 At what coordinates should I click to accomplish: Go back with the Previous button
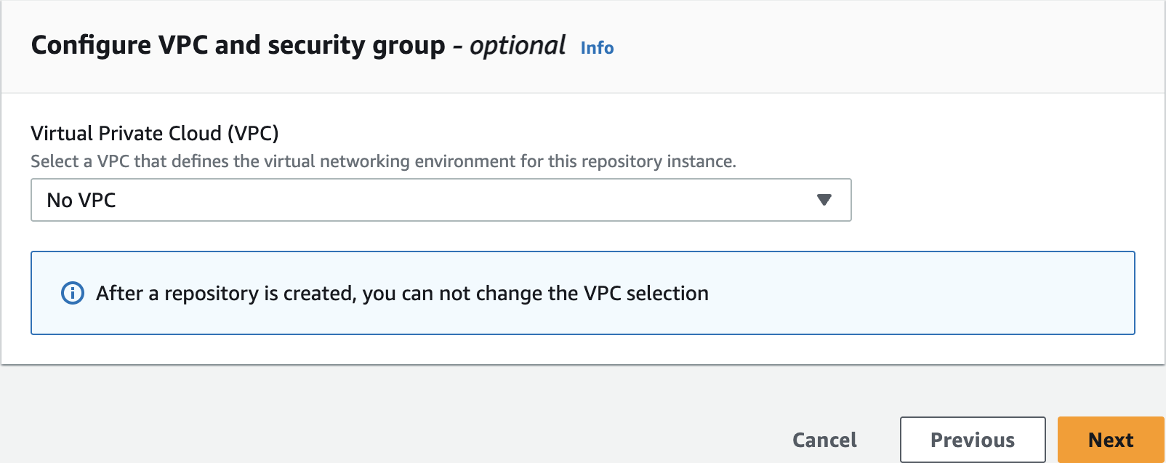click(972, 440)
